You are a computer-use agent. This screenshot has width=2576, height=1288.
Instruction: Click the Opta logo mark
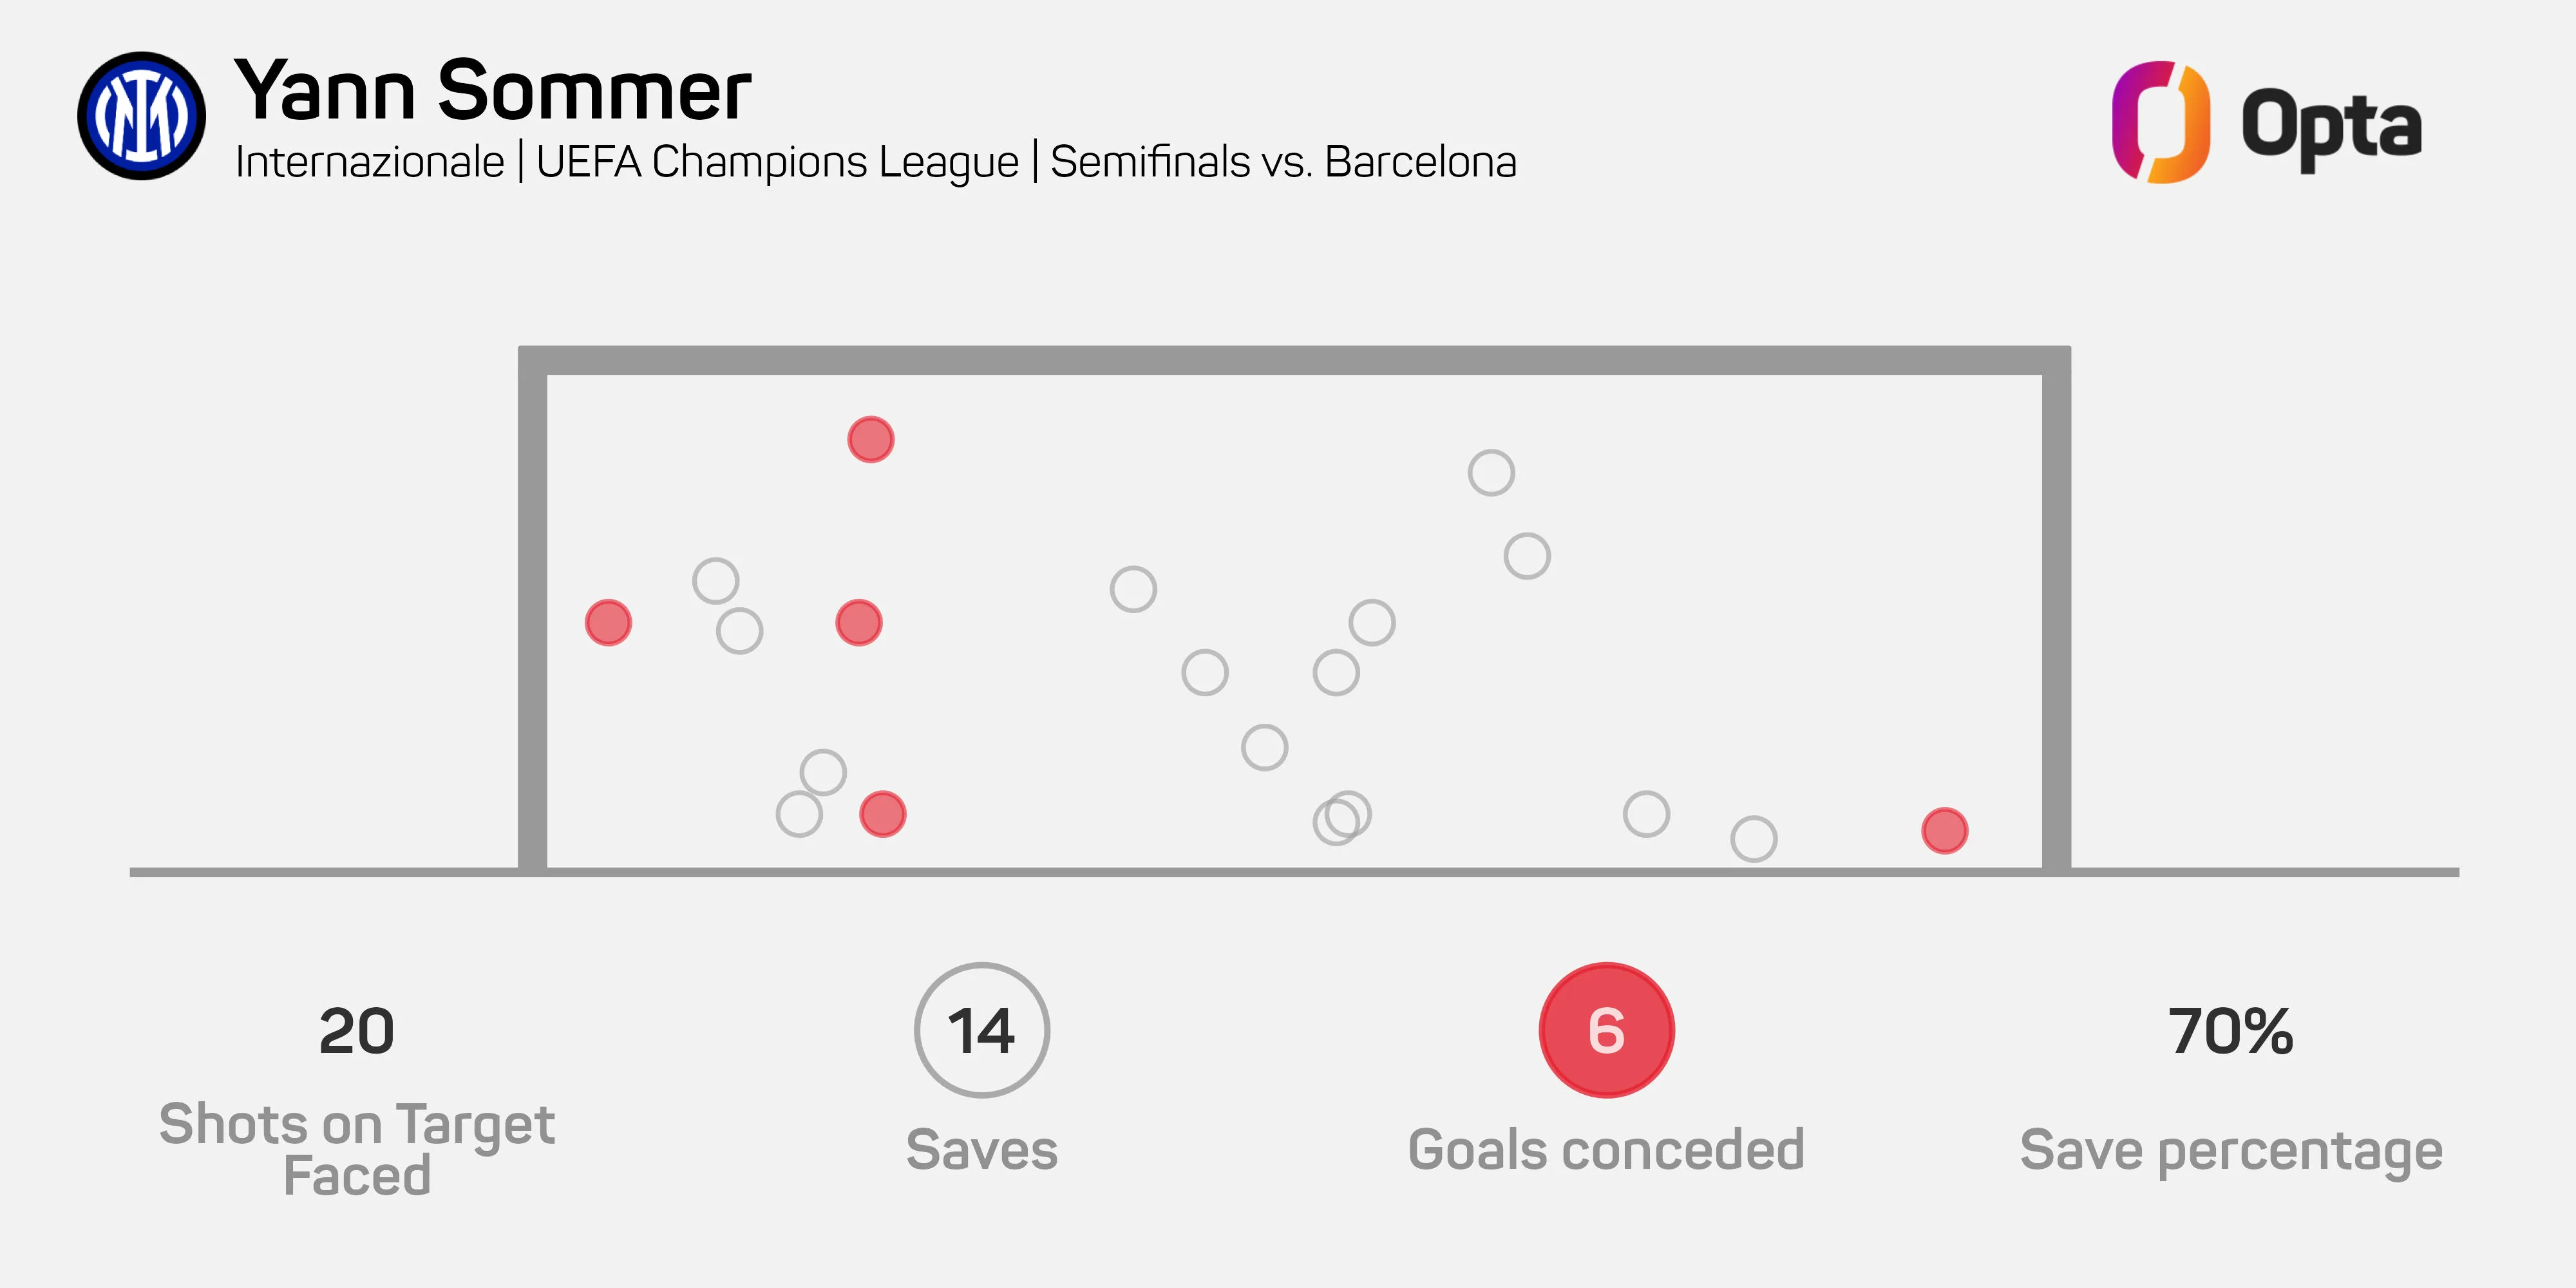pos(2160,121)
